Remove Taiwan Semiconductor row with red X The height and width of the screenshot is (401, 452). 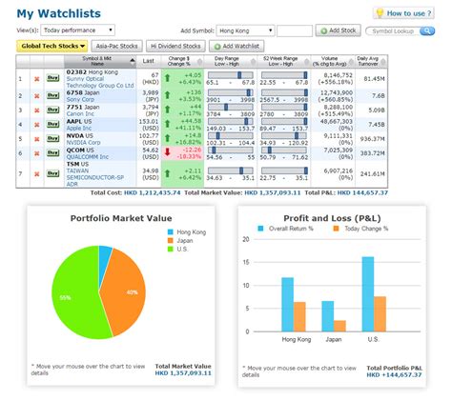[37, 174]
